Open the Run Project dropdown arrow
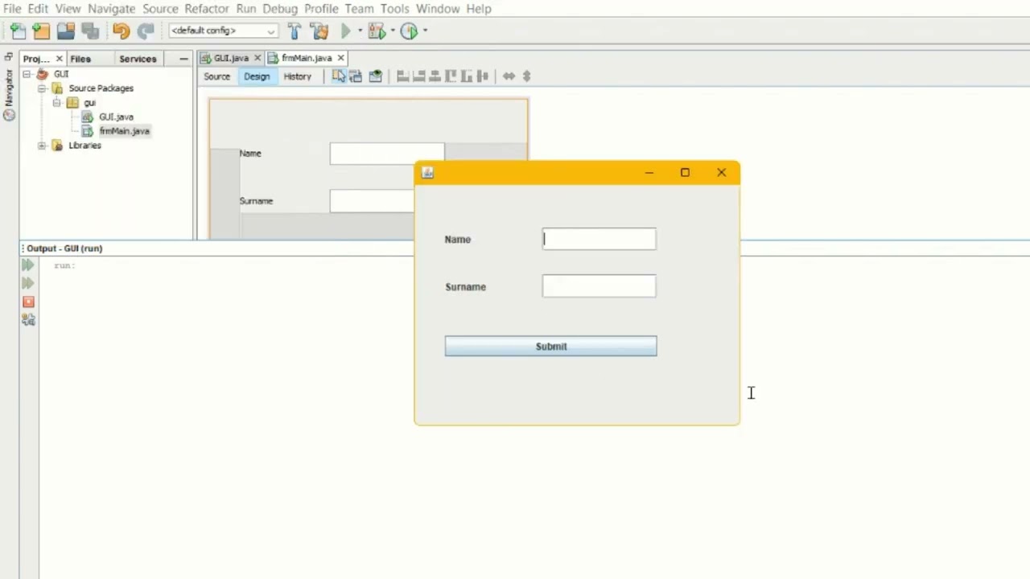Image resolution: width=1030 pixels, height=579 pixels. point(359,31)
